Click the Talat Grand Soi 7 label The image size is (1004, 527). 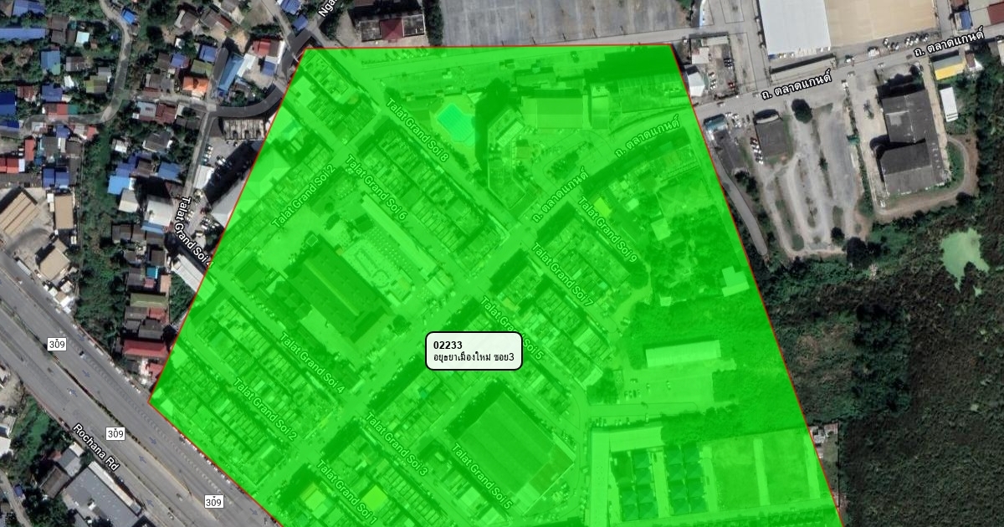[563, 274]
